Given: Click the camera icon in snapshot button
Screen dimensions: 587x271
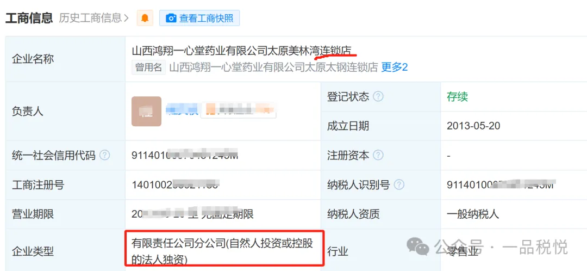Looking at the screenshot, I should tap(171, 18).
